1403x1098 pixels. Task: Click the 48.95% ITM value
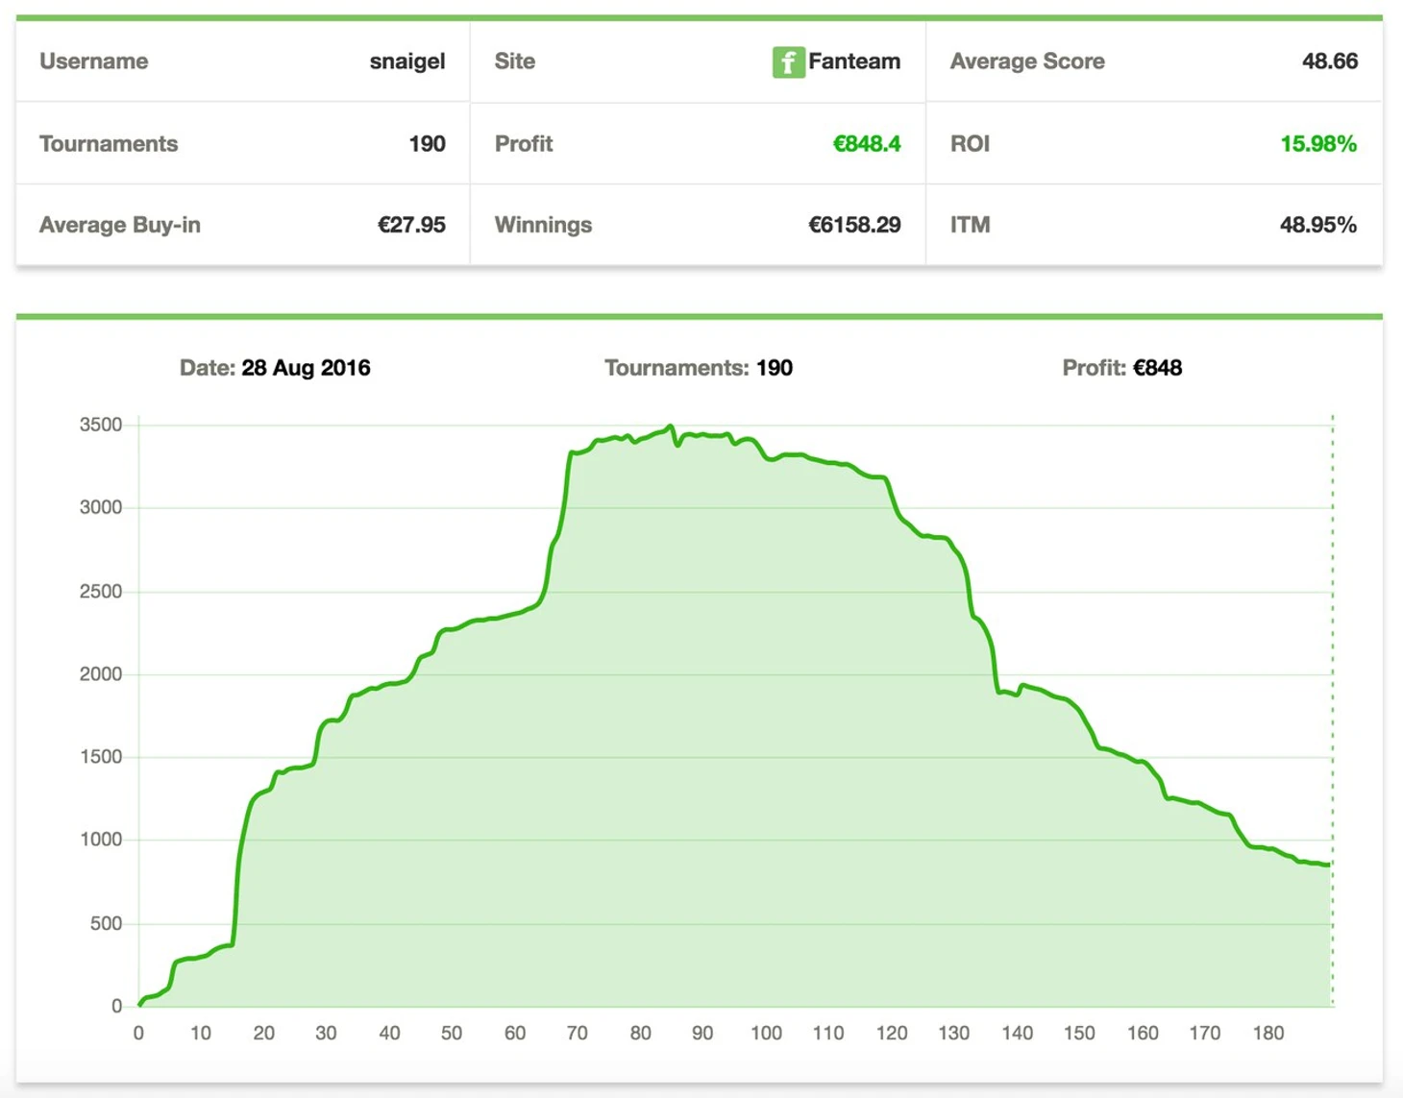[1317, 225]
